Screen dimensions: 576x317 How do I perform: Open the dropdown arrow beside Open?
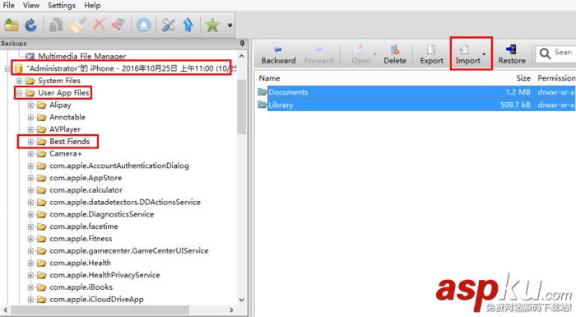pyautogui.click(x=375, y=54)
